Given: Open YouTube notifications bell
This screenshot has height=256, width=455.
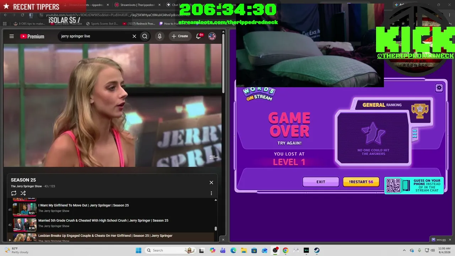Looking at the screenshot, I should [x=199, y=36].
